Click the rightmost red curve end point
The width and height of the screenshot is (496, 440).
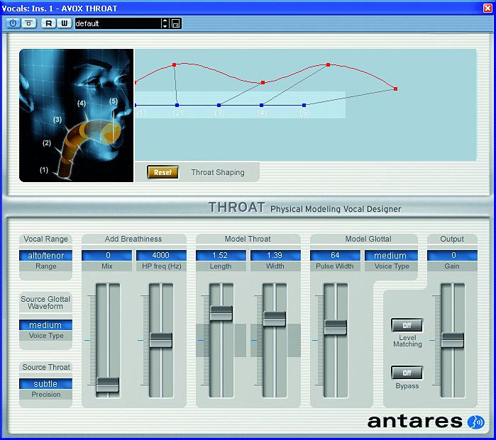pyautogui.click(x=395, y=89)
